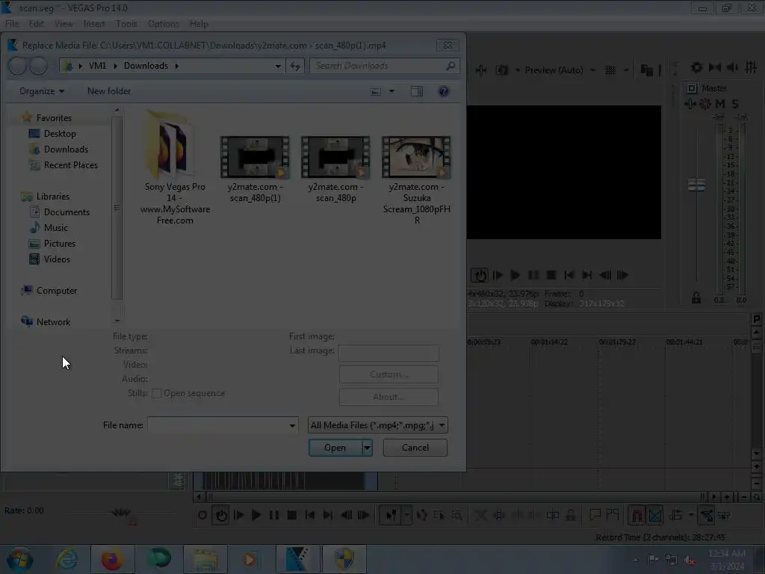Click the lock fader channels padlock icon

696,297
